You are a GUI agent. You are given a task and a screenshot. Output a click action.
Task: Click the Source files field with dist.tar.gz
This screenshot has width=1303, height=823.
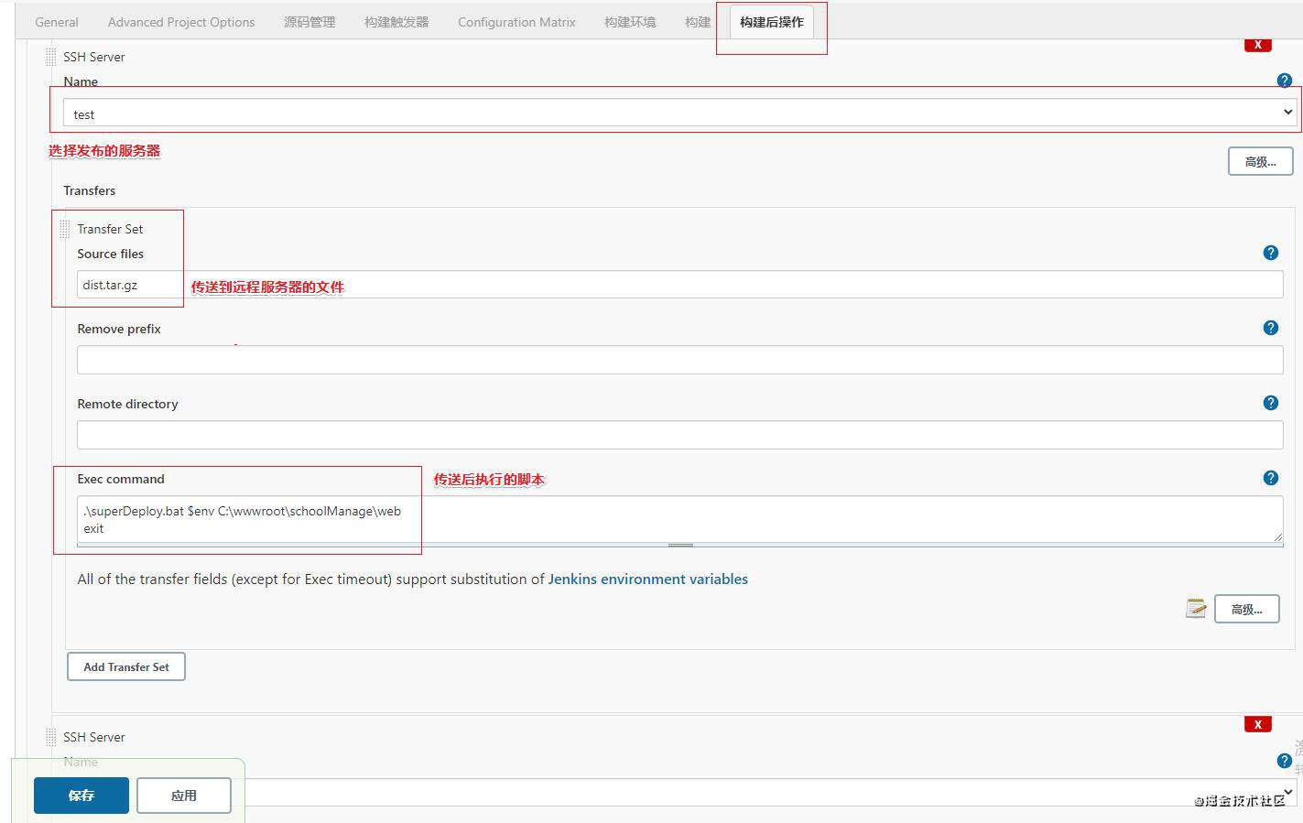(679, 285)
